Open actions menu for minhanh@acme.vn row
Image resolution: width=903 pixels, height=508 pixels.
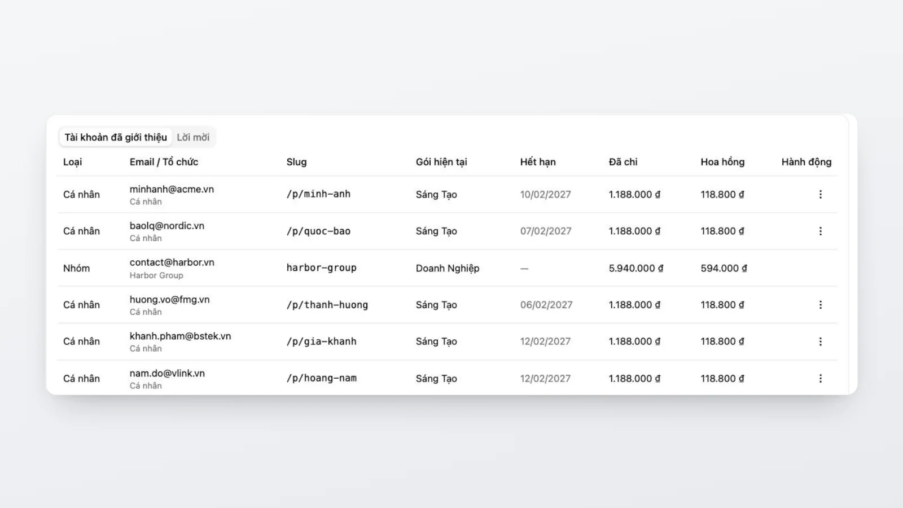pyautogui.click(x=820, y=194)
